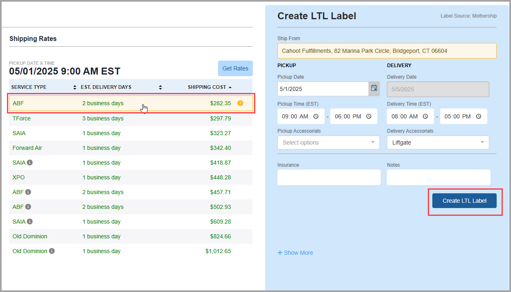Screen dimensions: 511x292
Task: Sort by Service Type column arrows
Action: click(x=75, y=87)
